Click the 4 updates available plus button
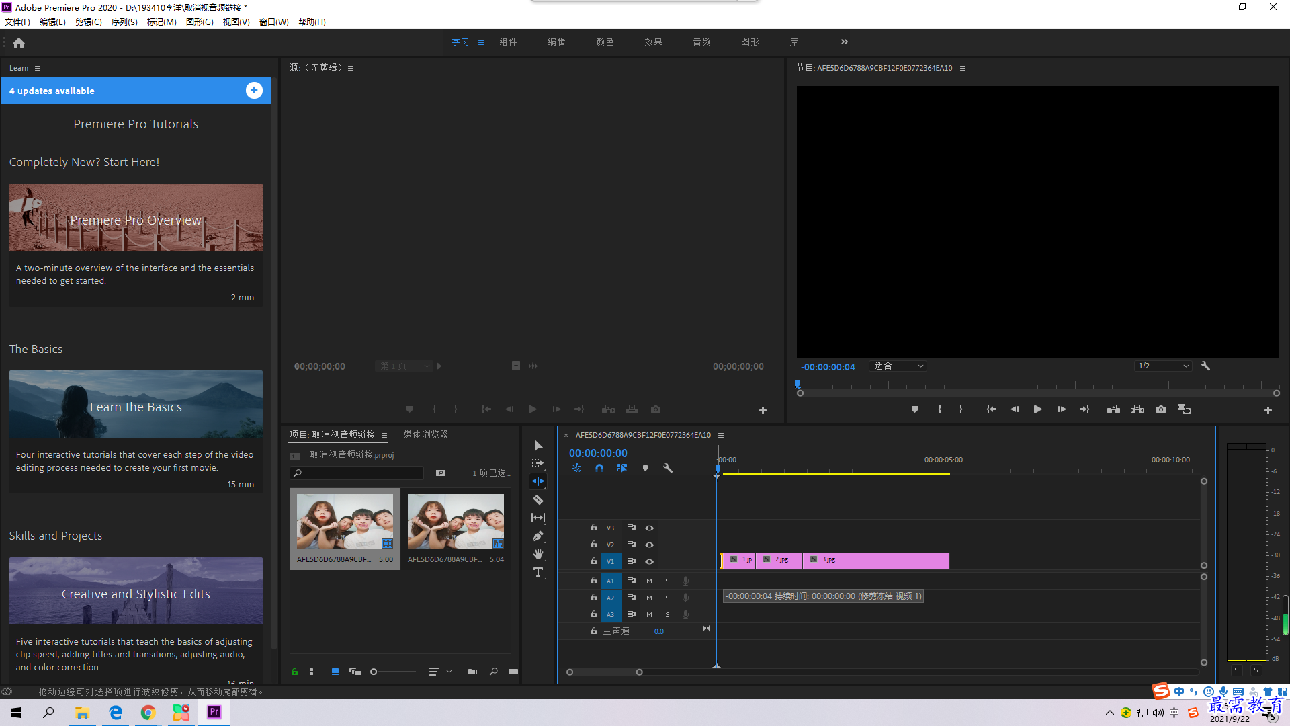Screen dimensions: 1290x726 (x=254, y=90)
